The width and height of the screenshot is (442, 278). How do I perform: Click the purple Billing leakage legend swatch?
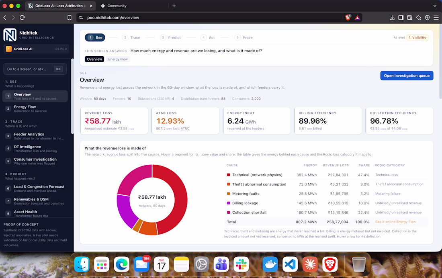[x=228, y=203]
